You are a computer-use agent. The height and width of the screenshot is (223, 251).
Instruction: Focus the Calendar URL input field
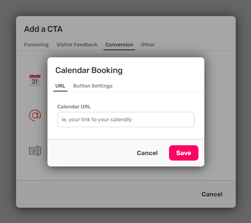[125, 119]
